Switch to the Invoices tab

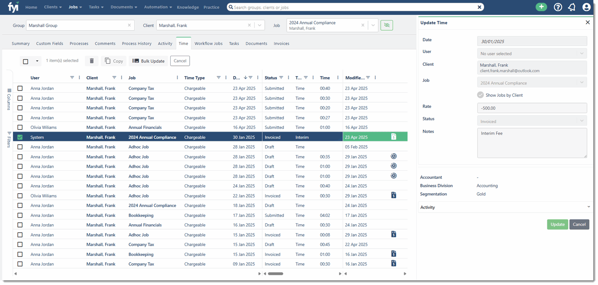[x=282, y=43]
